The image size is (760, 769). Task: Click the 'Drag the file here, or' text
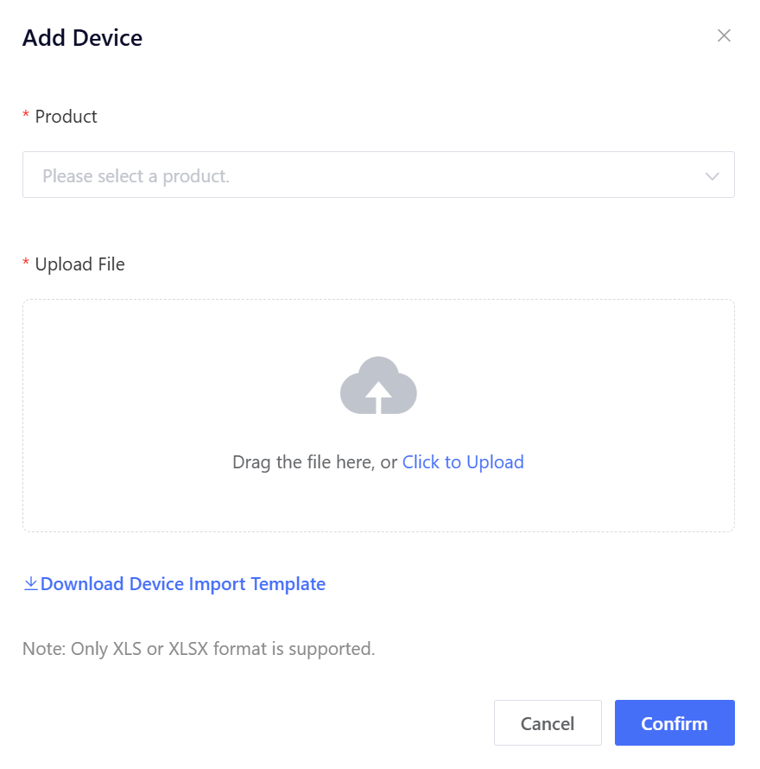[314, 462]
